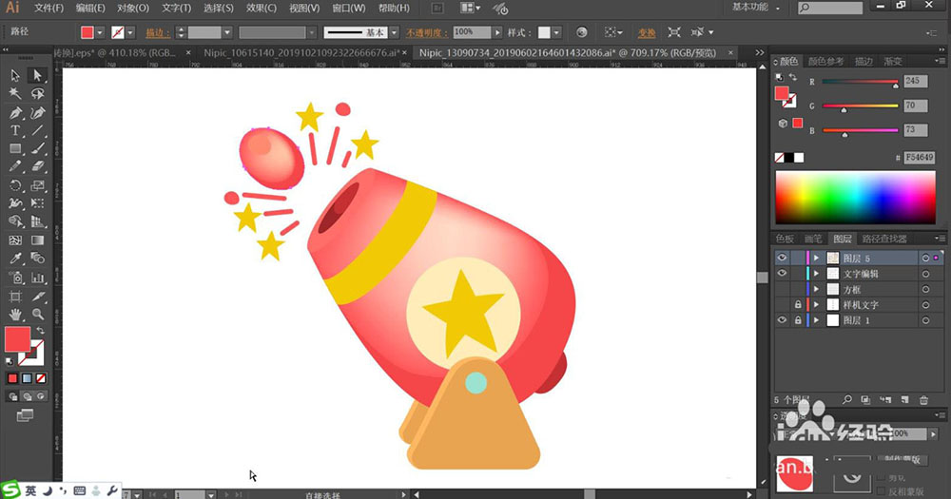951x499 pixels.
Task: Click target circle of 文字编辑 layer
Action: pos(925,274)
